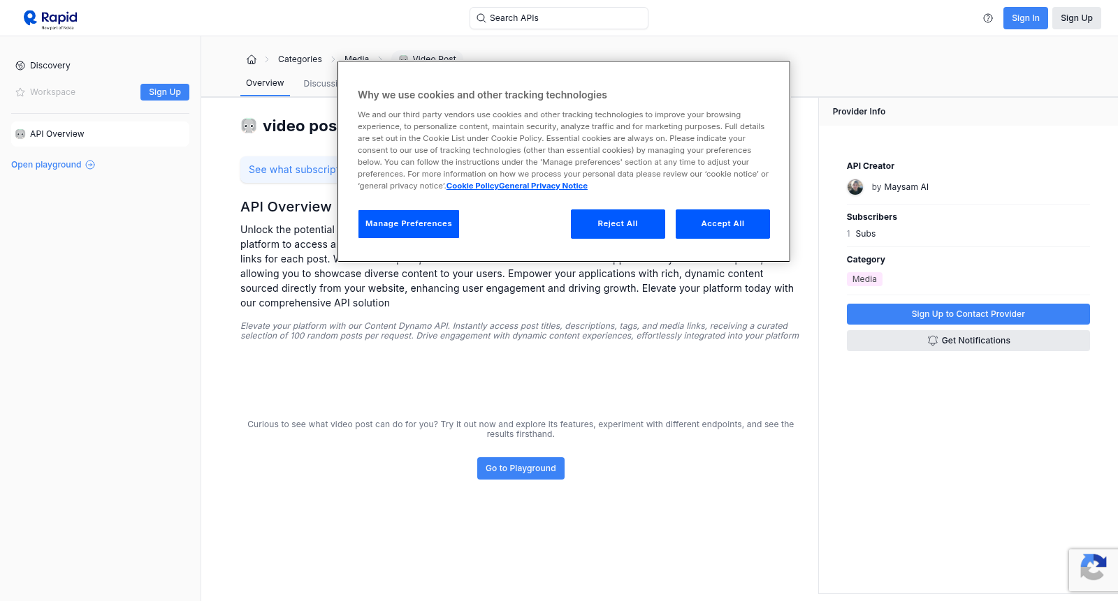
Task: Click the Discovery compass icon
Action: coord(20,66)
